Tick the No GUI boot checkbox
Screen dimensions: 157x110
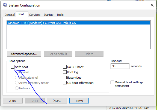[x=65, y=67]
